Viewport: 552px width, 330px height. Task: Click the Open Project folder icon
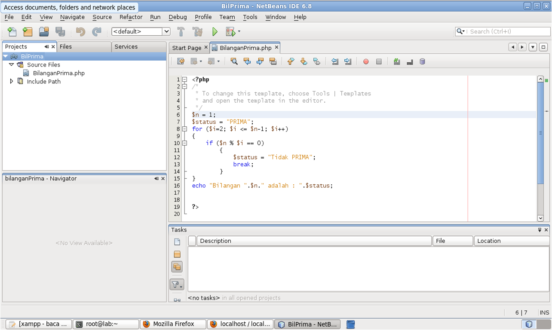tap(44, 31)
